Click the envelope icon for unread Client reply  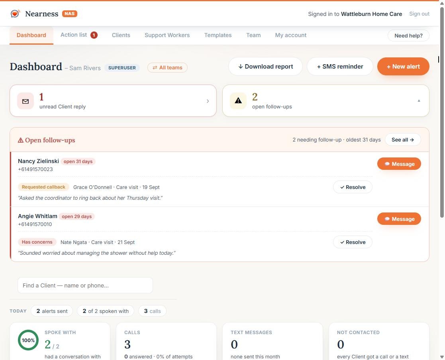25,101
